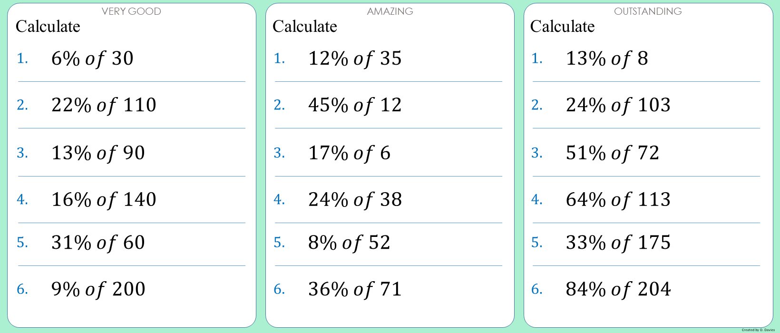Choose the '17% of 6' question

349,153
